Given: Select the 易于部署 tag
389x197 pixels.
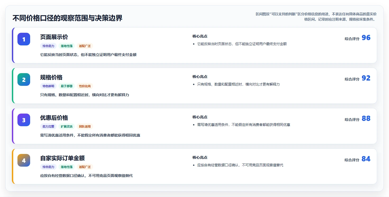Looking at the screenshot, I should coord(67,86).
